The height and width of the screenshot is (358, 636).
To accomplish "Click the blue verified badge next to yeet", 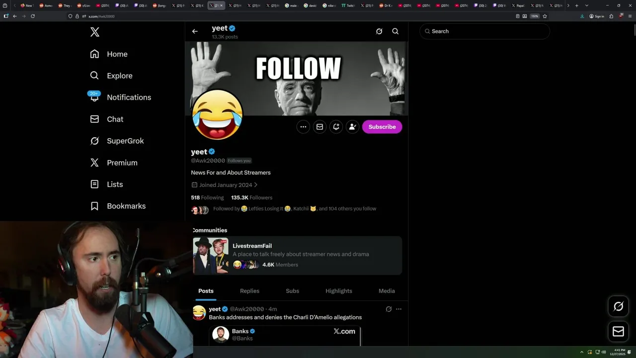I will (x=212, y=152).
